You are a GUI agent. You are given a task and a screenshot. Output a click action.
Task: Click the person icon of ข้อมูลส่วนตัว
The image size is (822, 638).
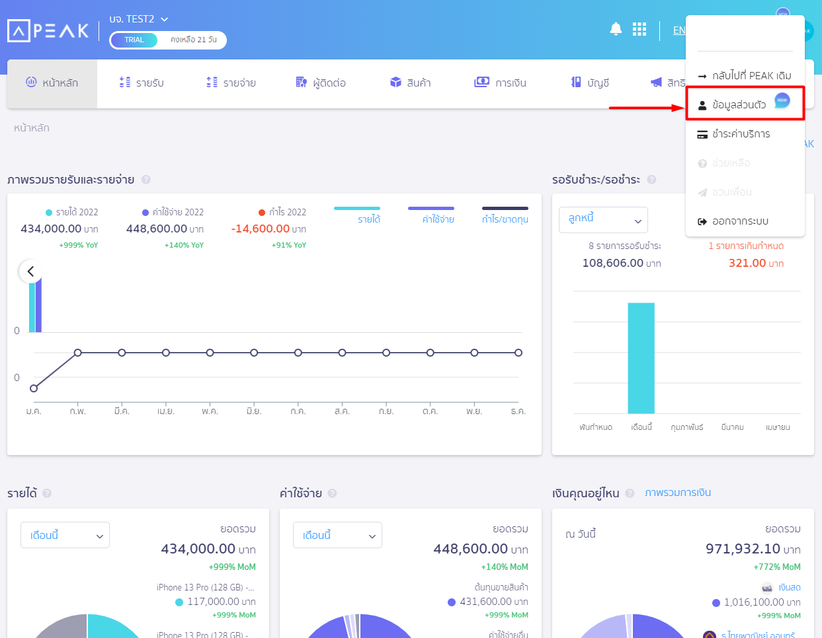[702, 105]
